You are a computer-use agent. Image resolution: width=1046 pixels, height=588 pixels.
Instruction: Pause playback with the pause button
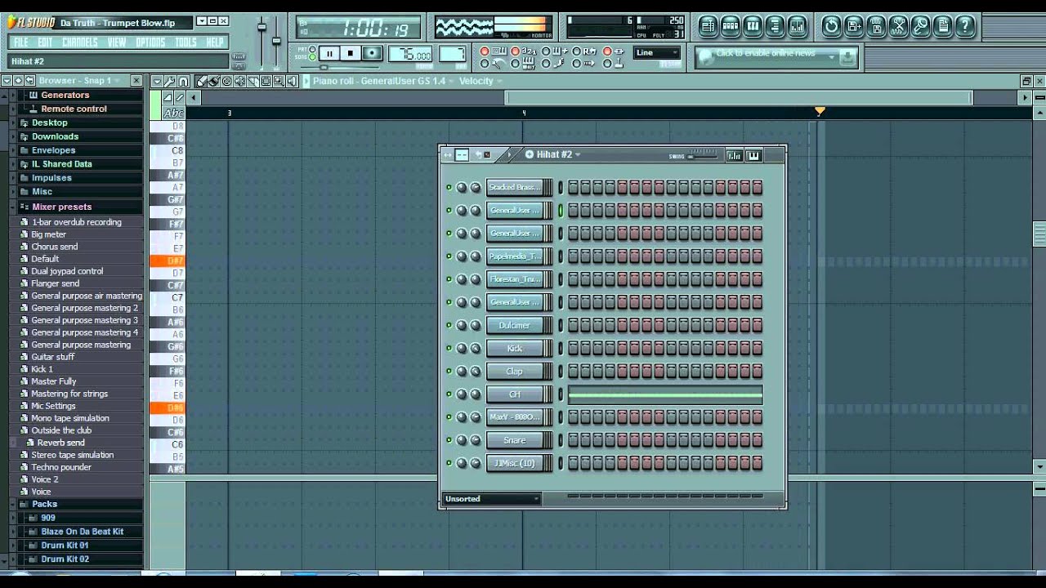(329, 54)
